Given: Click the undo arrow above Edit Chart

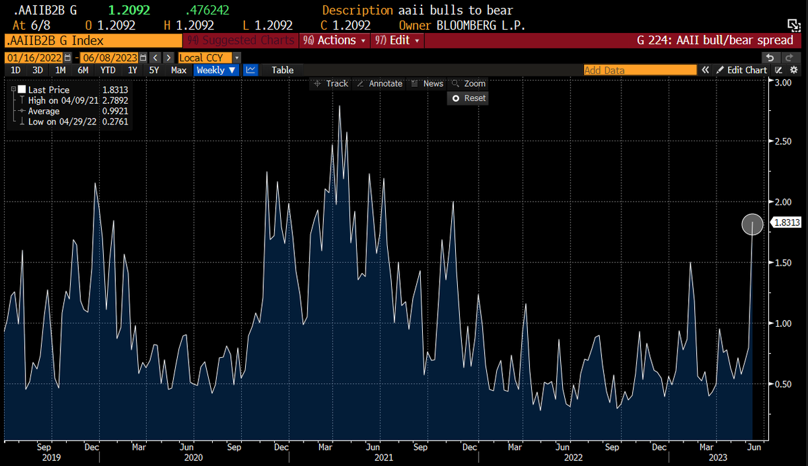Looking at the screenshot, I should [x=770, y=57].
